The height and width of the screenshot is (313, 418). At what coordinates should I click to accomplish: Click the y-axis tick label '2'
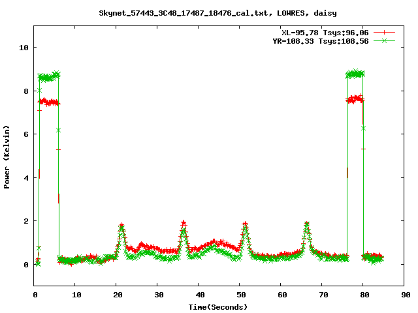[26, 221]
